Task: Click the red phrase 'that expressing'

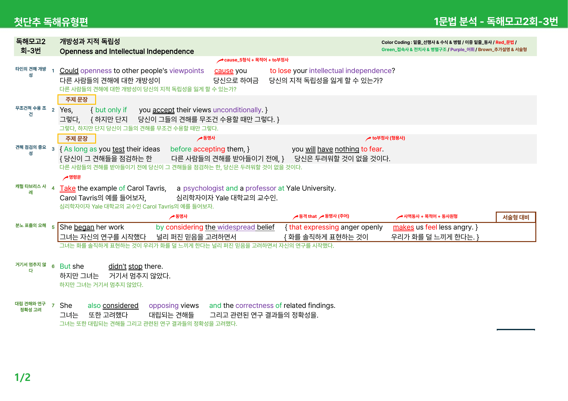Action: click(x=314, y=227)
